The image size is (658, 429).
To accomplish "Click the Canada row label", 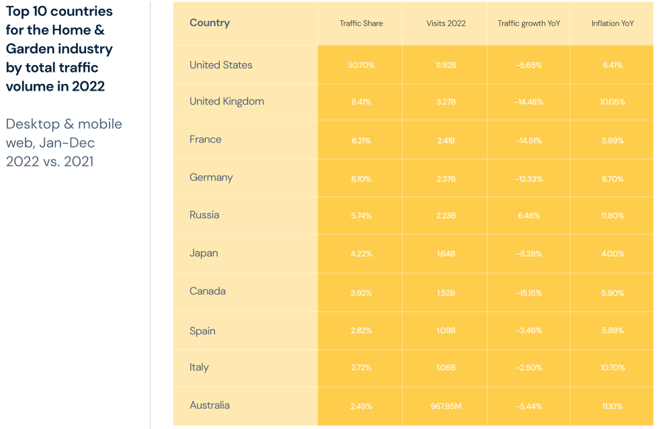I will (208, 291).
